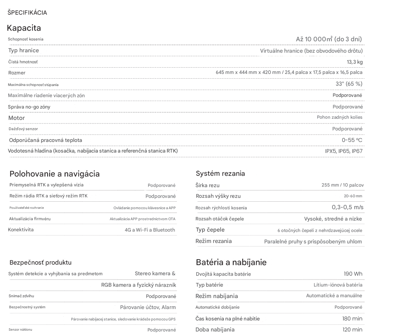Click the 'Pohon zadných kolies' motor value
The width and height of the screenshot is (396, 335).
tap(340, 117)
